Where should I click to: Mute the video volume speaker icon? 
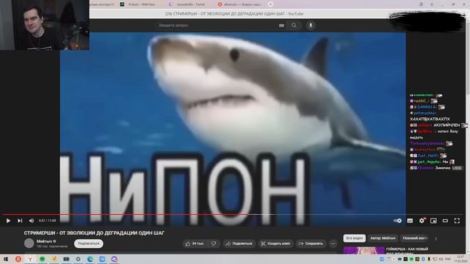(32, 221)
